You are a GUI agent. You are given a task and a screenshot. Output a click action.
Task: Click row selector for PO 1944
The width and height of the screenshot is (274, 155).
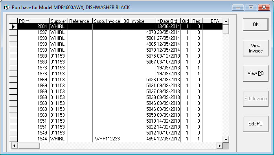pyautogui.click(x=13, y=139)
